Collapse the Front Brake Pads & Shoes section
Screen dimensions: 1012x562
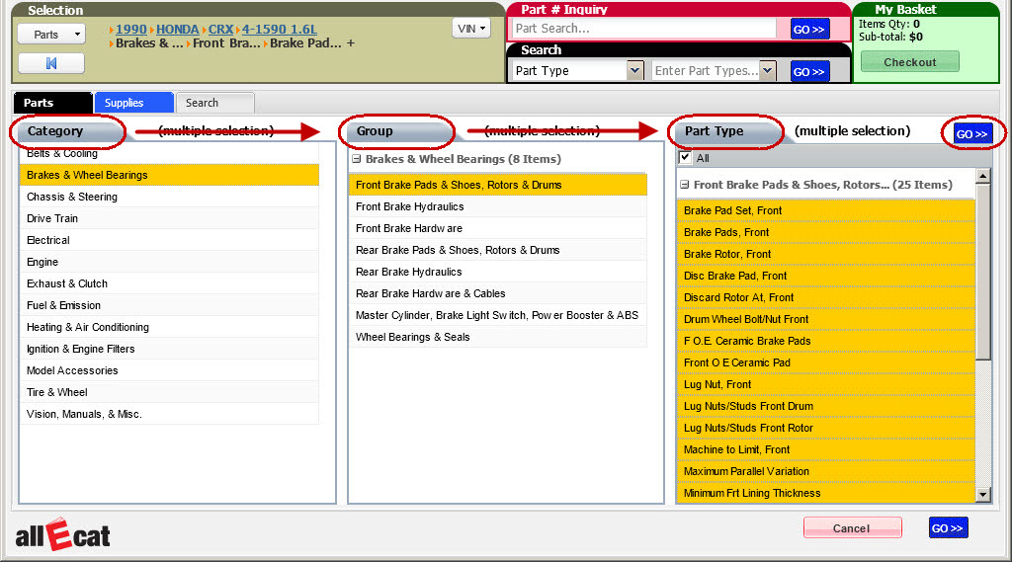684,185
